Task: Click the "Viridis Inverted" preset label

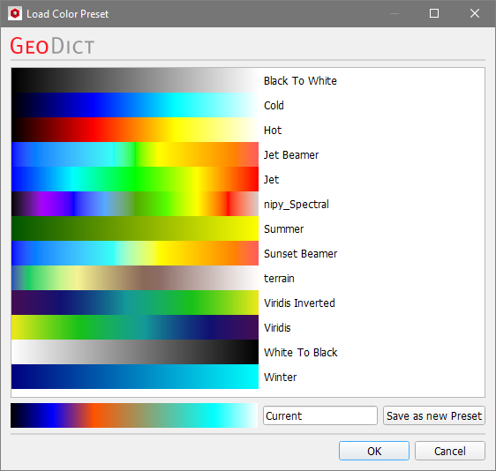Action: (x=299, y=303)
